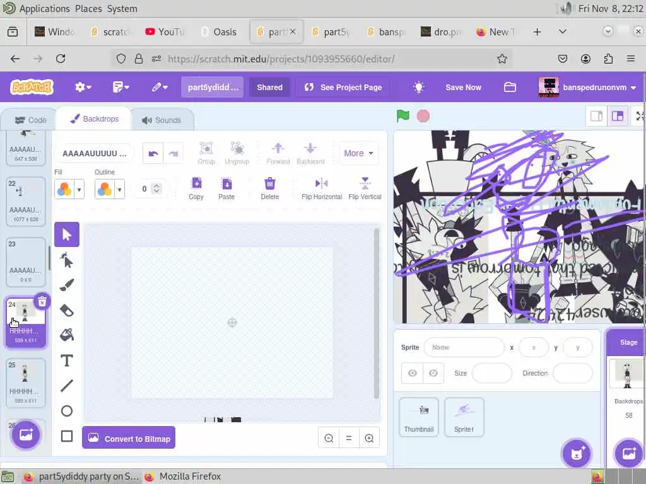Open the Applications menu

[x=45, y=8]
